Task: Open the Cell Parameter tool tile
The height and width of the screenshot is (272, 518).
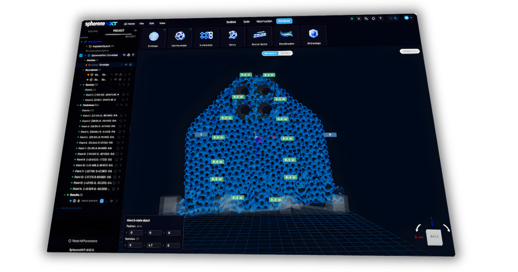Action: [179, 38]
